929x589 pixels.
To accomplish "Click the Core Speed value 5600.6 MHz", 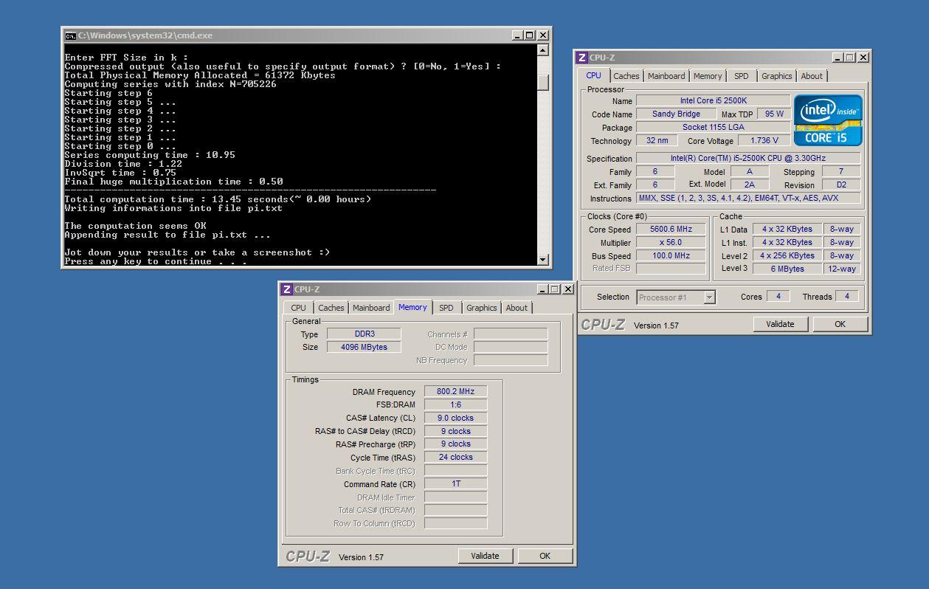I will click(x=671, y=230).
